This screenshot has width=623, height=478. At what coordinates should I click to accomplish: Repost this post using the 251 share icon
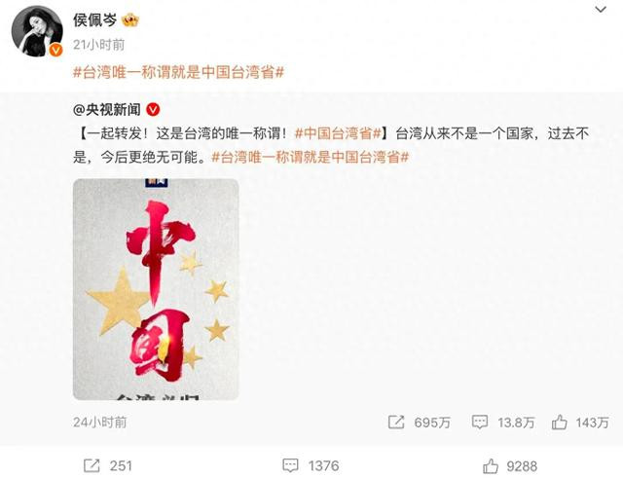coord(92,465)
